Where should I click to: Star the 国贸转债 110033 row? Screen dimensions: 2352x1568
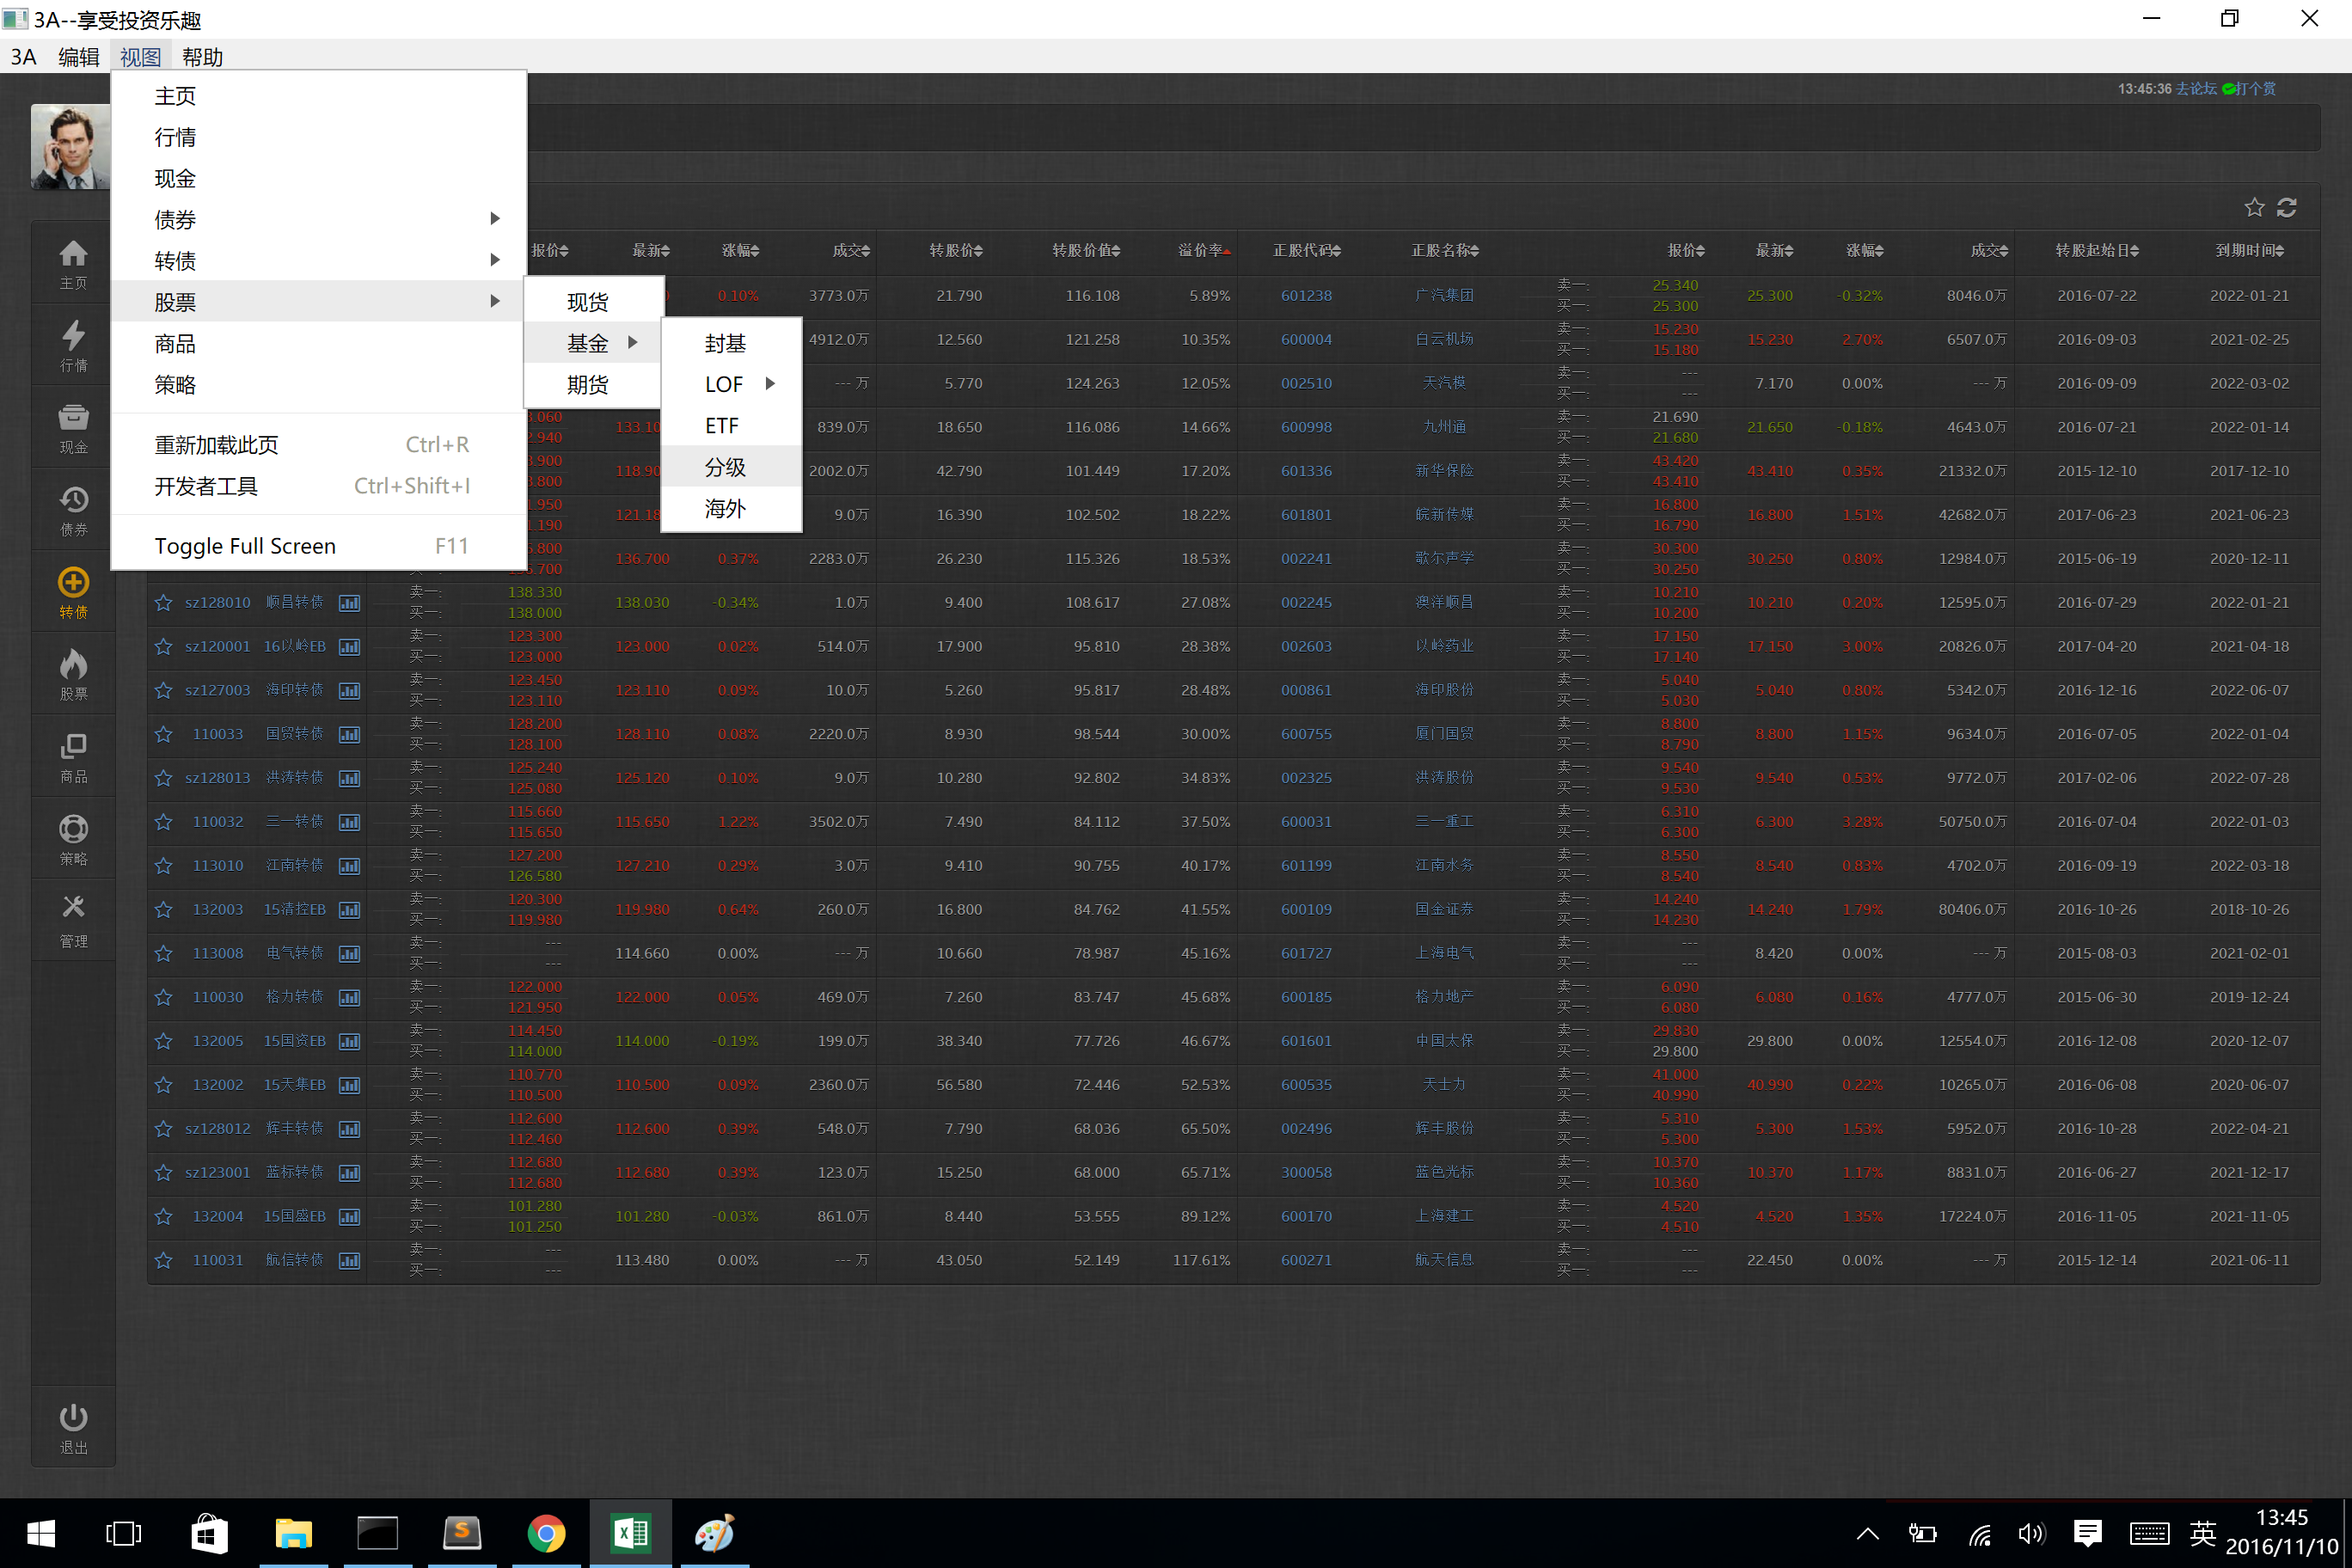(x=164, y=734)
